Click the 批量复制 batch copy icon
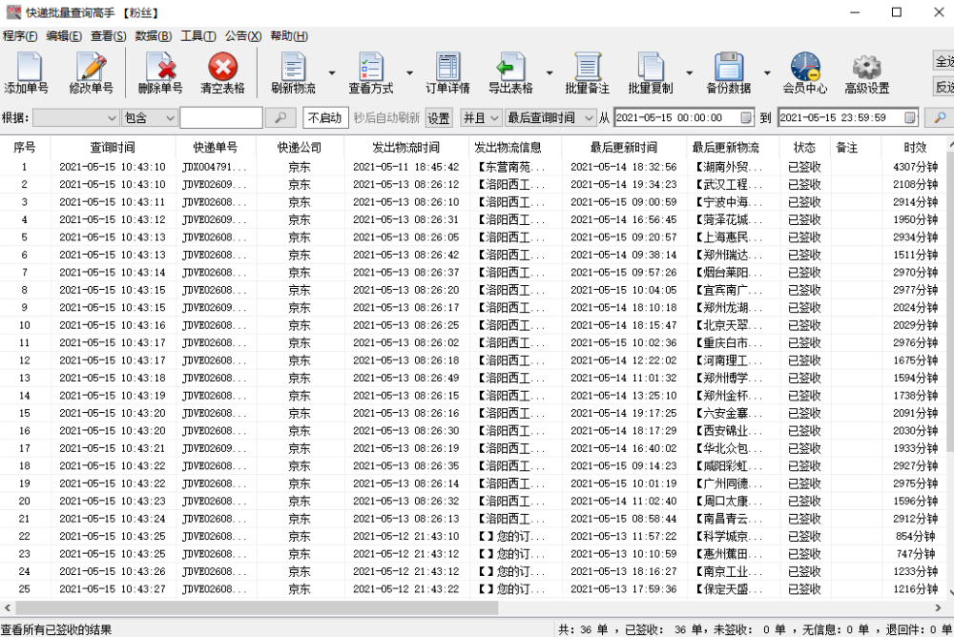954x637 pixels. click(x=651, y=73)
